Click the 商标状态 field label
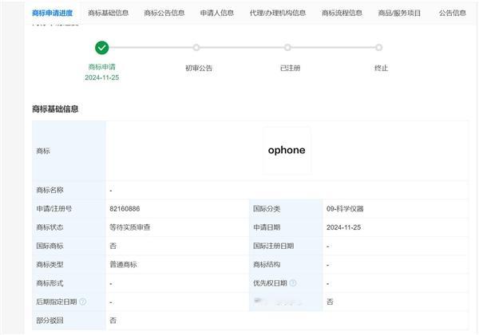479x335 pixels. coord(49,227)
